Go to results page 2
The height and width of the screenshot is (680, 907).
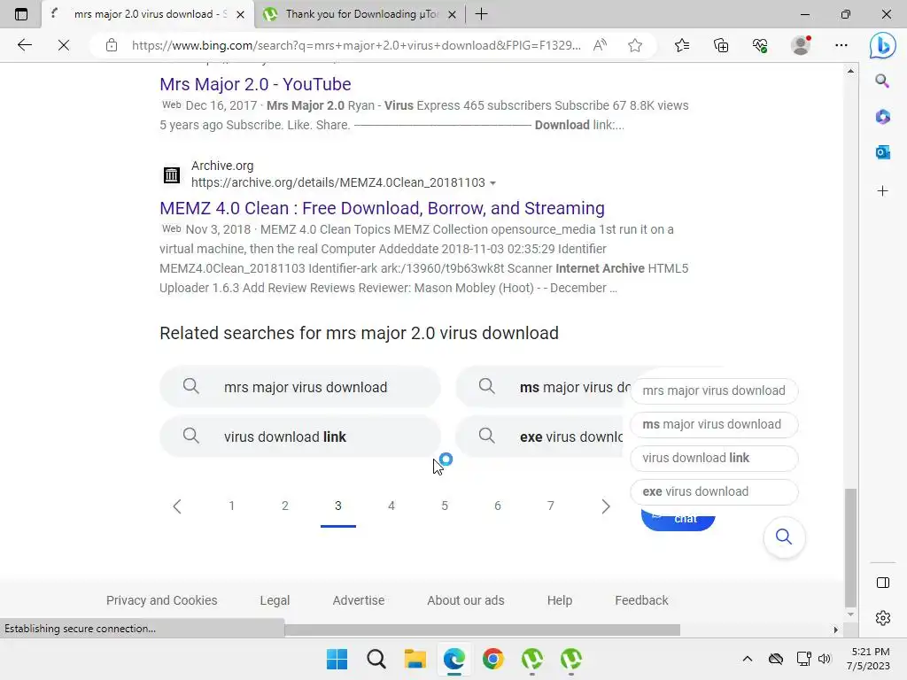[284, 506]
